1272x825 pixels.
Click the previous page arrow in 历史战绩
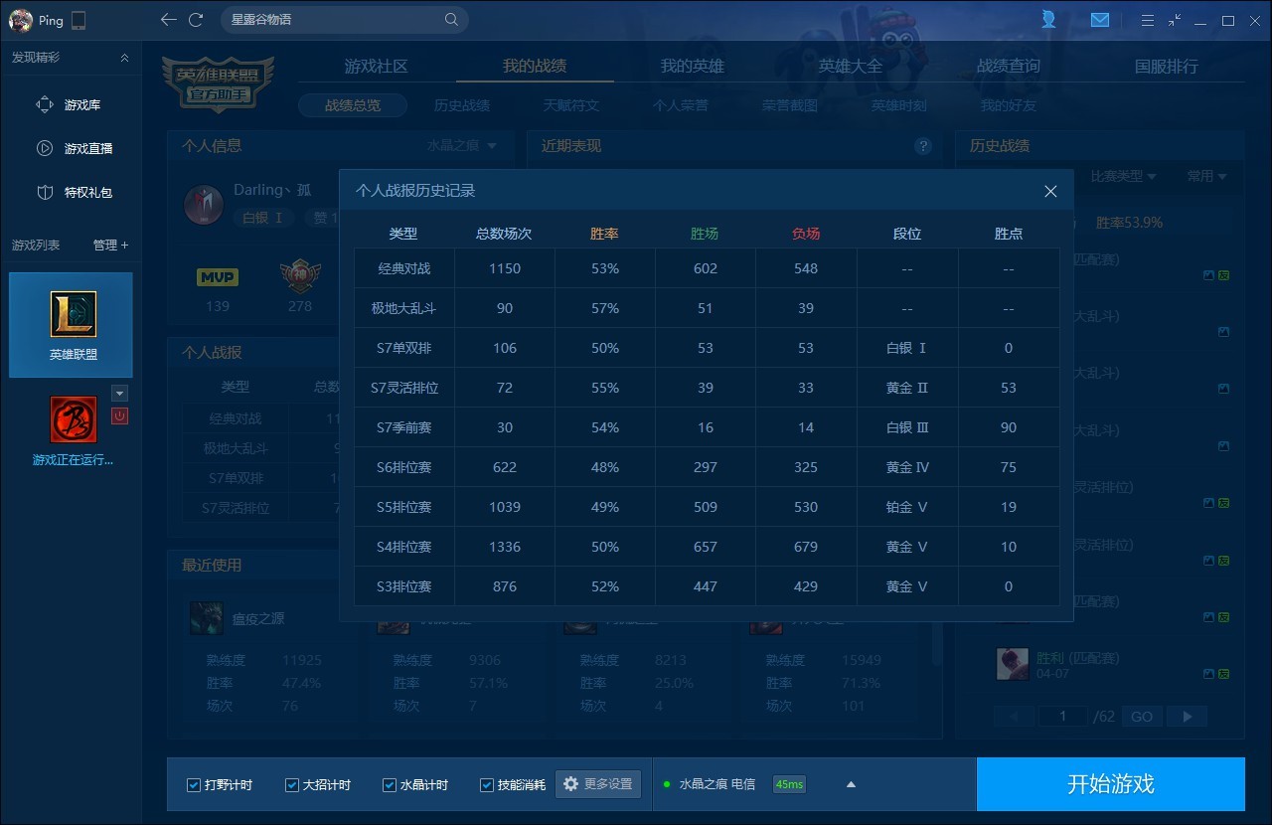pyautogui.click(x=1014, y=716)
